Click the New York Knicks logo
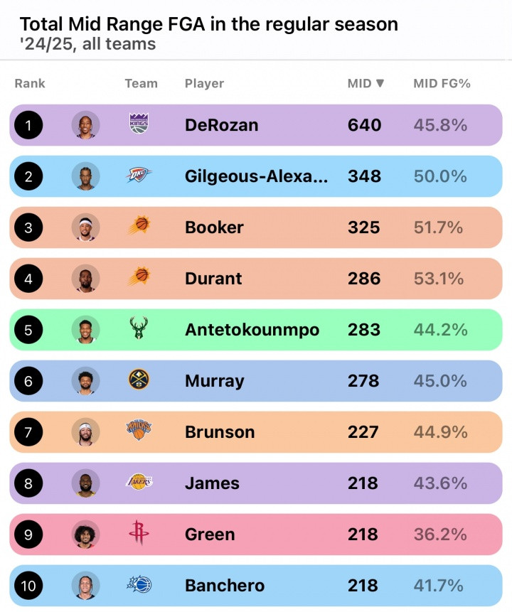Image resolution: width=512 pixels, height=612 pixels. point(139,430)
